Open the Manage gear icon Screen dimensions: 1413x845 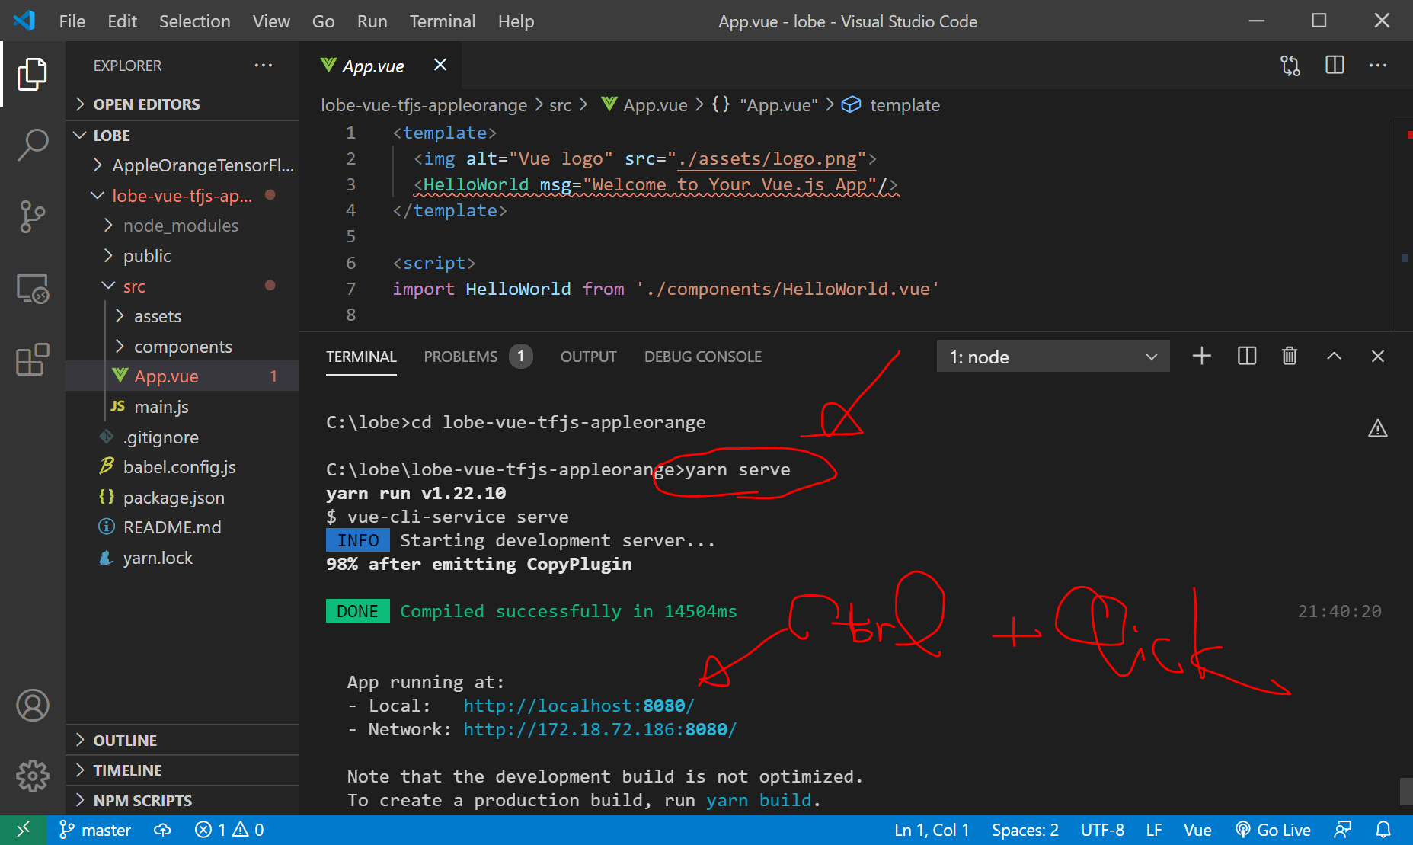point(32,776)
